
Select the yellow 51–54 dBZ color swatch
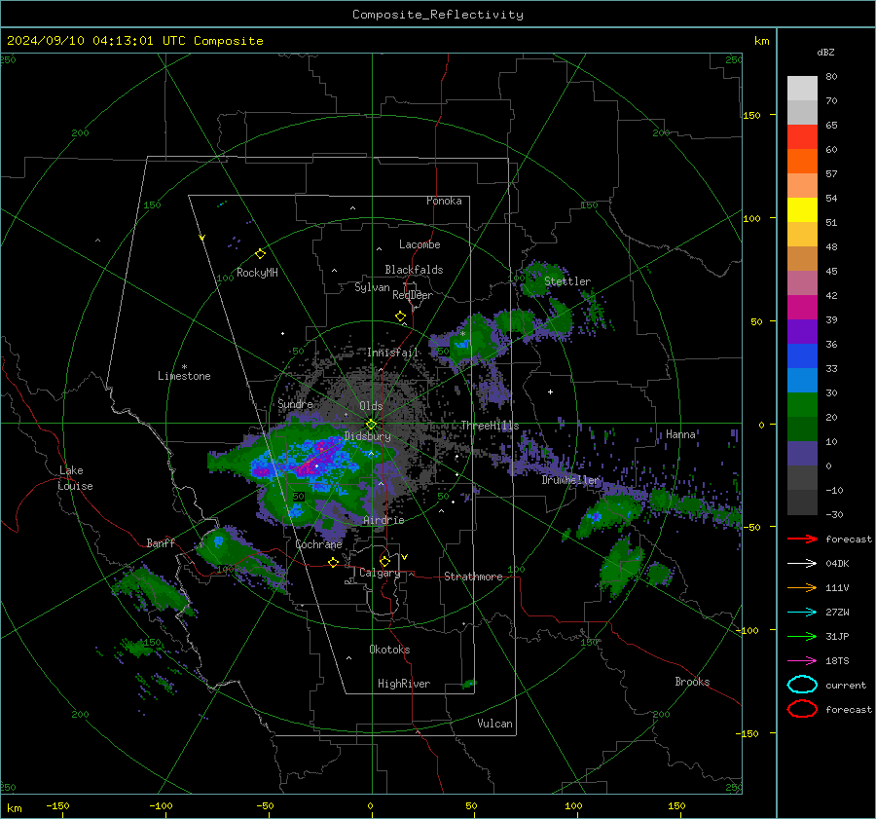click(x=802, y=210)
